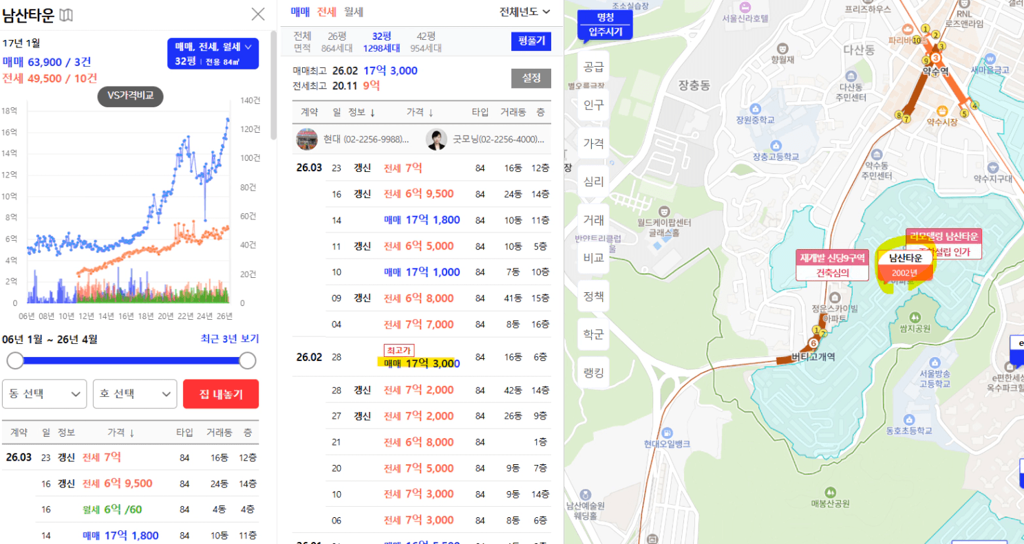Click the 최근 3년 보기 link
The width and height of the screenshot is (1024, 544).
pyautogui.click(x=229, y=339)
